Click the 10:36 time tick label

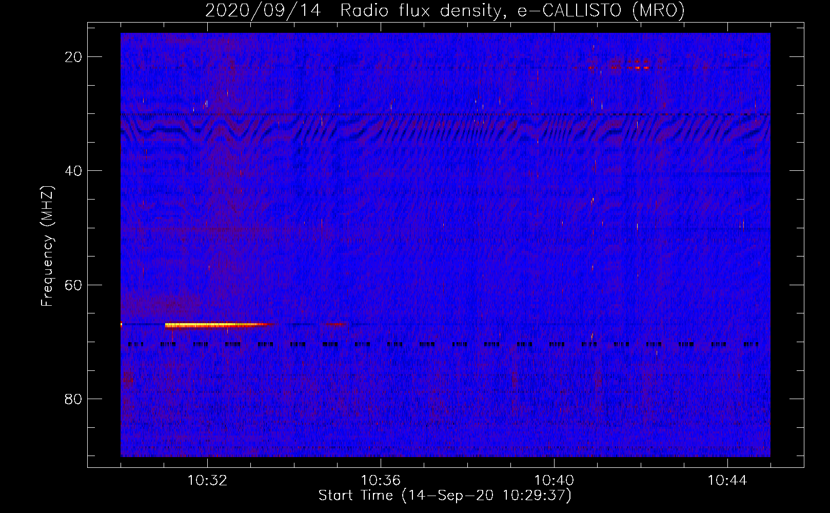coord(381,481)
